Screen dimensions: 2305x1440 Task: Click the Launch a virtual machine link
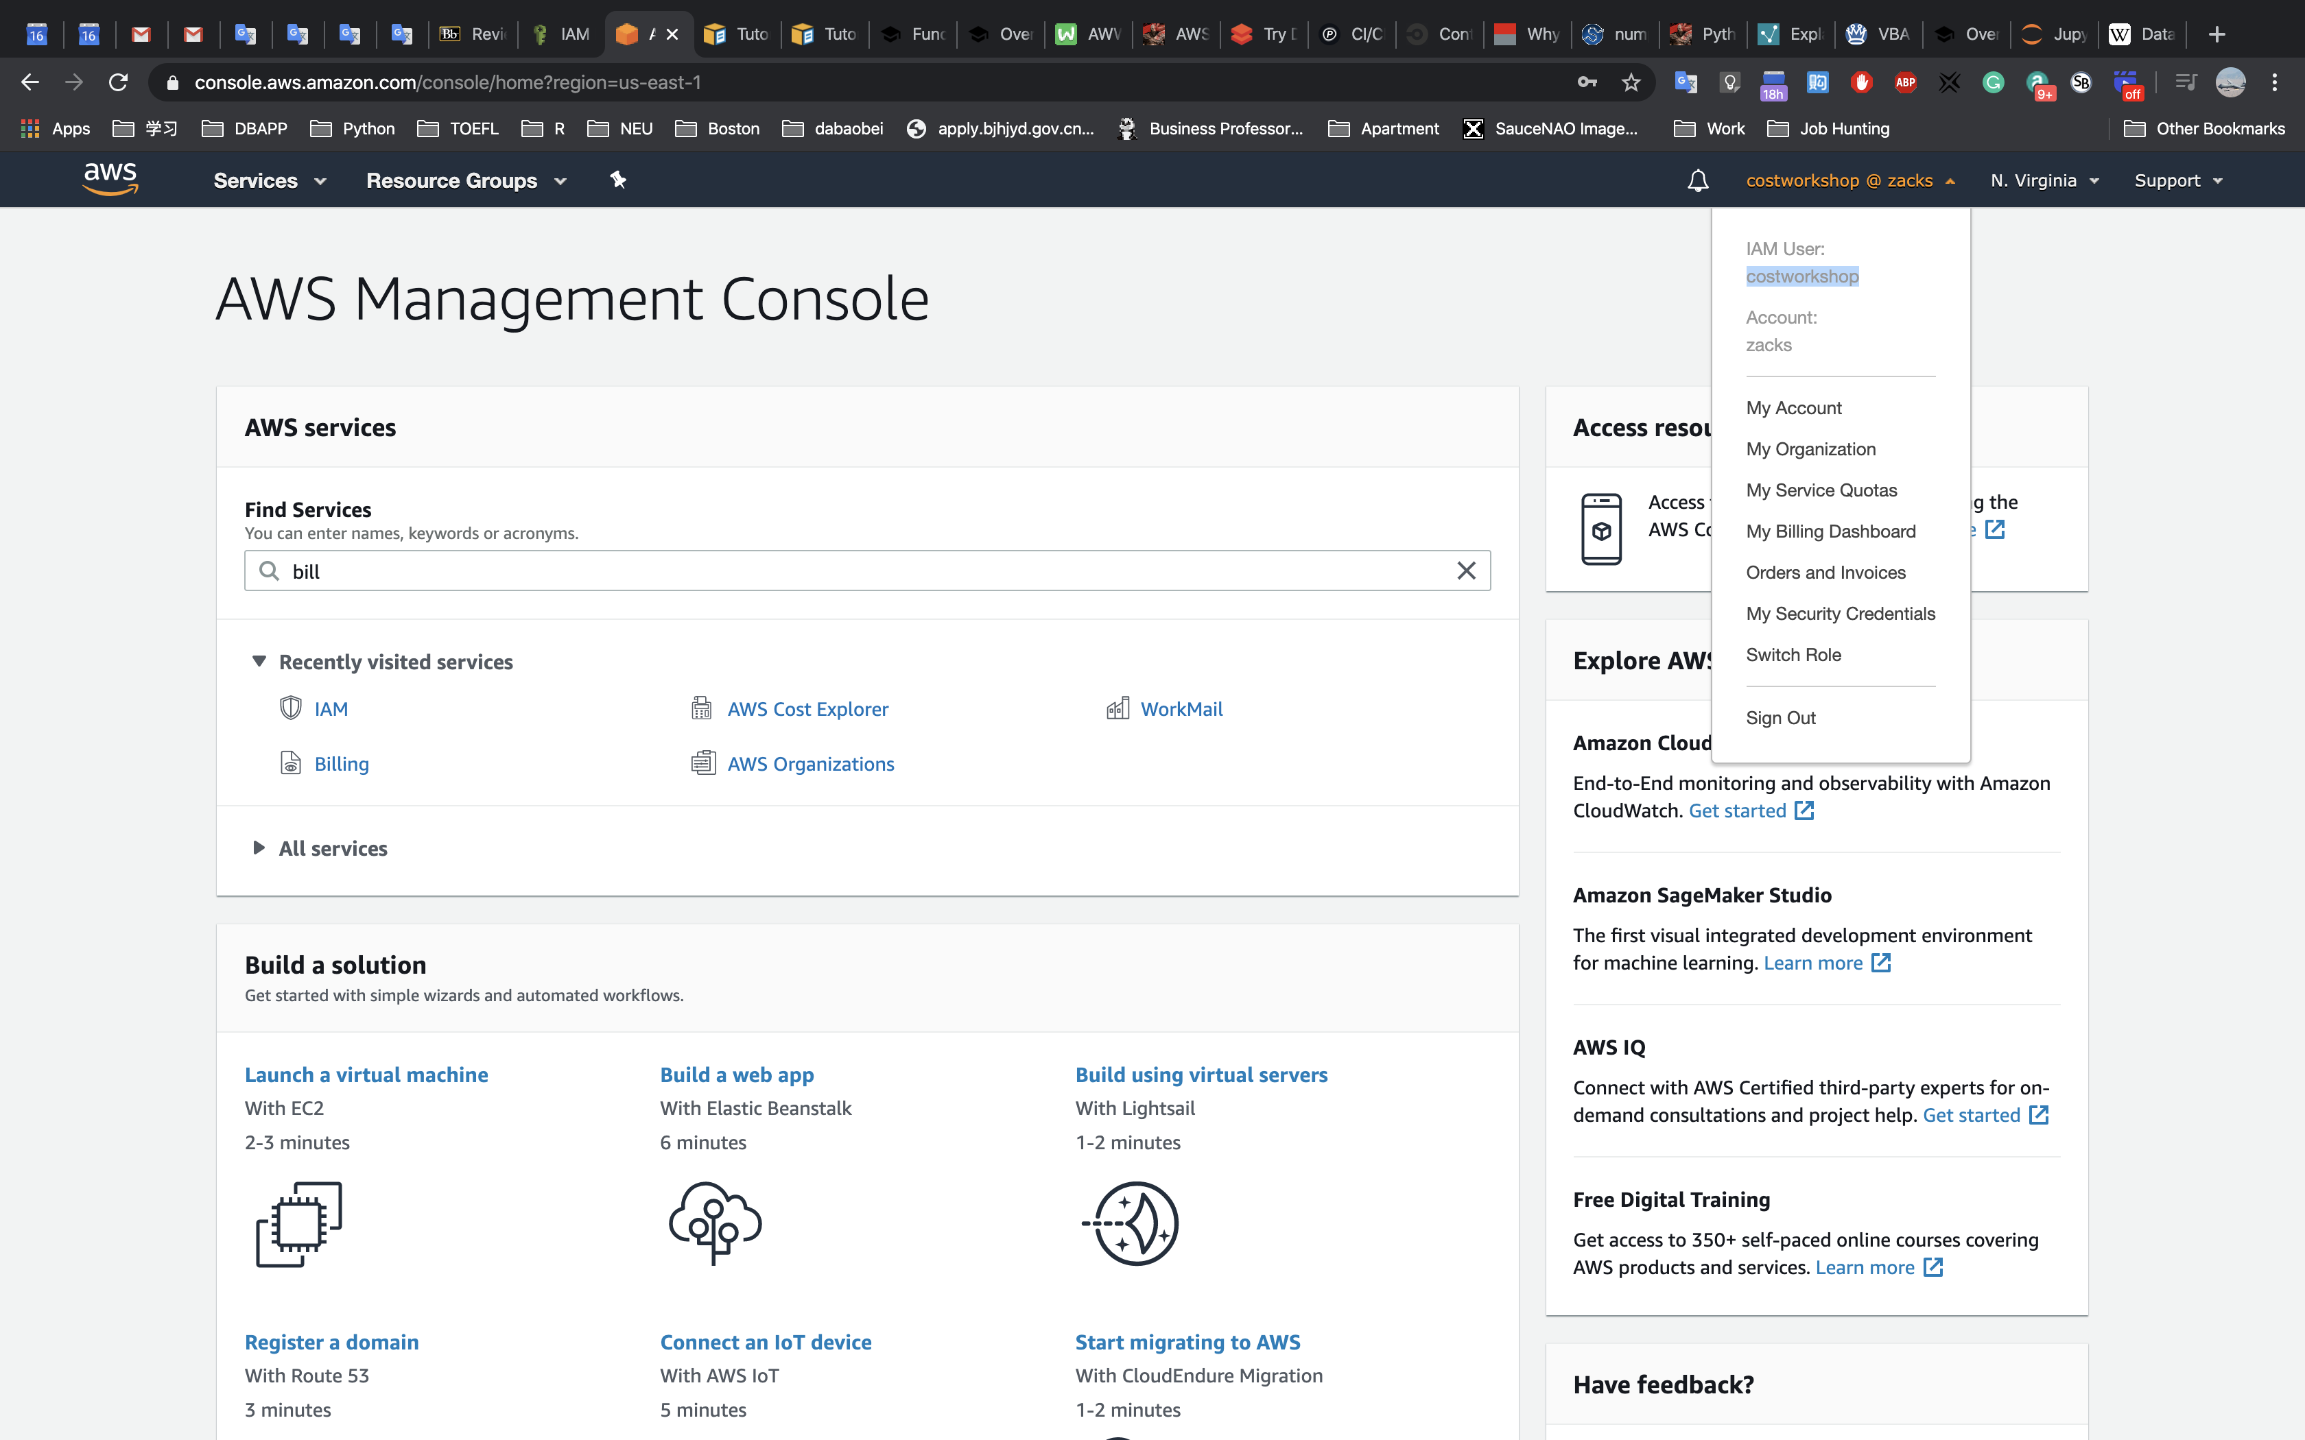[x=366, y=1075]
